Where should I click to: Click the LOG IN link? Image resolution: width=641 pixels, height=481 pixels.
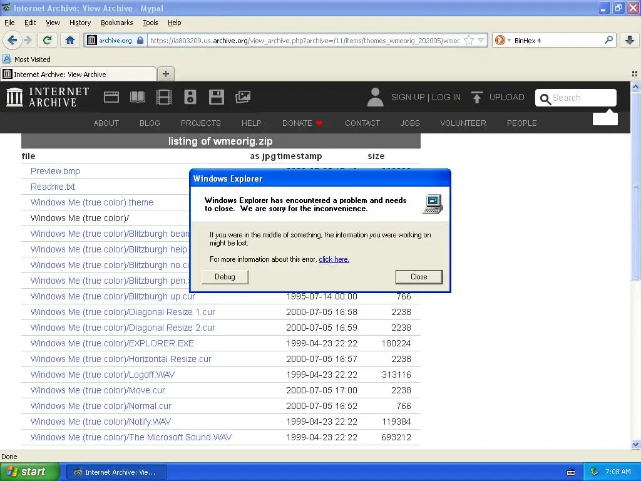[446, 97]
